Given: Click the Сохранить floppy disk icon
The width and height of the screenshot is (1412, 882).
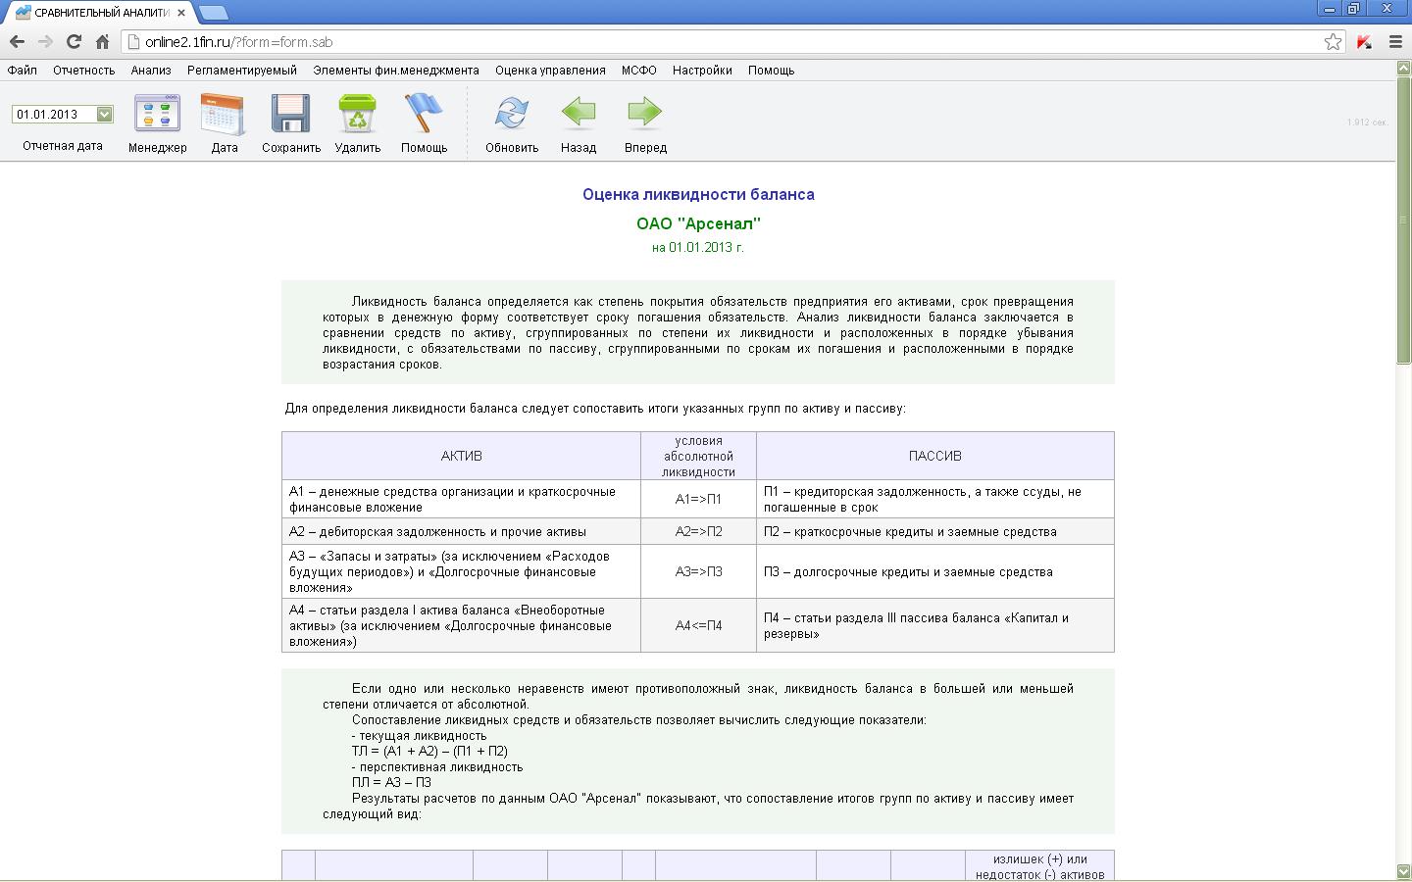Looking at the screenshot, I should (x=290, y=114).
